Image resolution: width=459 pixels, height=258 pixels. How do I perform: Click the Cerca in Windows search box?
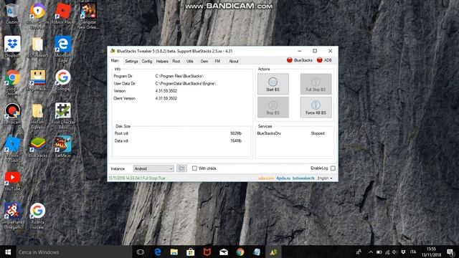[74, 252]
